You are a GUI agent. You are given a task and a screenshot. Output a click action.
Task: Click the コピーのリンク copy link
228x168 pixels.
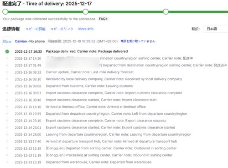62,29
